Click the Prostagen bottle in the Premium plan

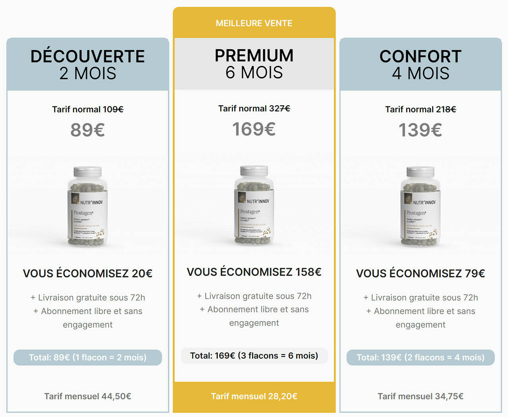click(x=254, y=205)
